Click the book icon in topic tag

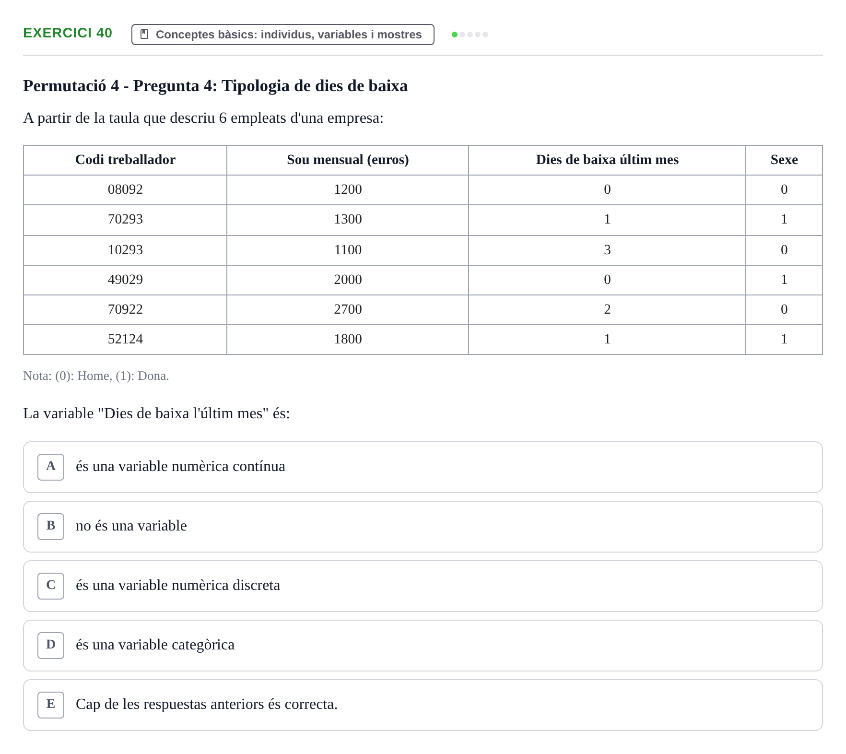coord(144,35)
